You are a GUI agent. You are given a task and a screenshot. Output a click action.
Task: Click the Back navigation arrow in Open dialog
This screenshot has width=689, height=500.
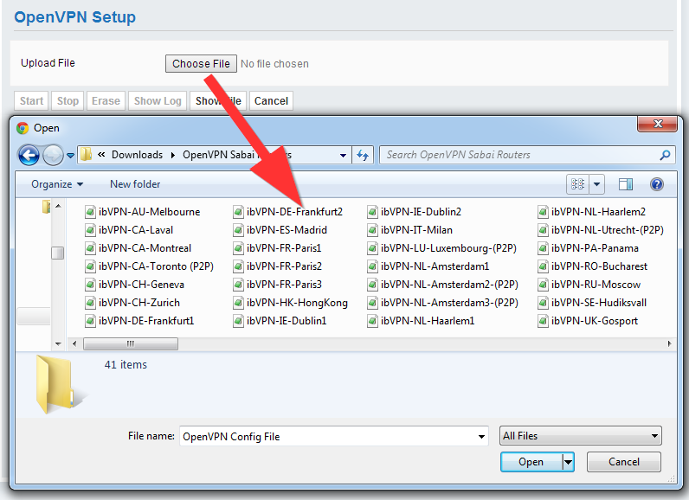click(29, 155)
